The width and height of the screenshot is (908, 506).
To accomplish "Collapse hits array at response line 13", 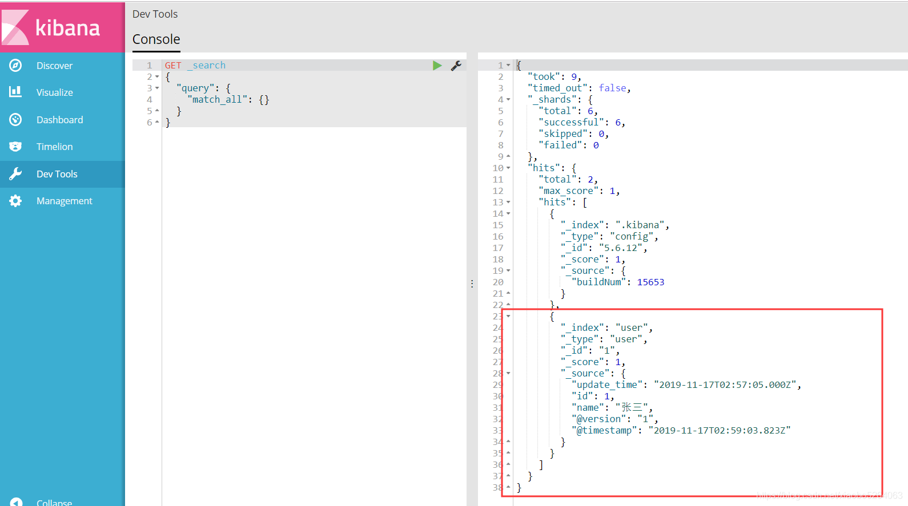I will pos(508,202).
